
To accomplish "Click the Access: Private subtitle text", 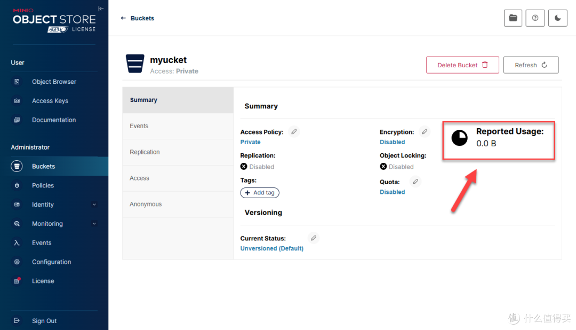I will click(174, 72).
